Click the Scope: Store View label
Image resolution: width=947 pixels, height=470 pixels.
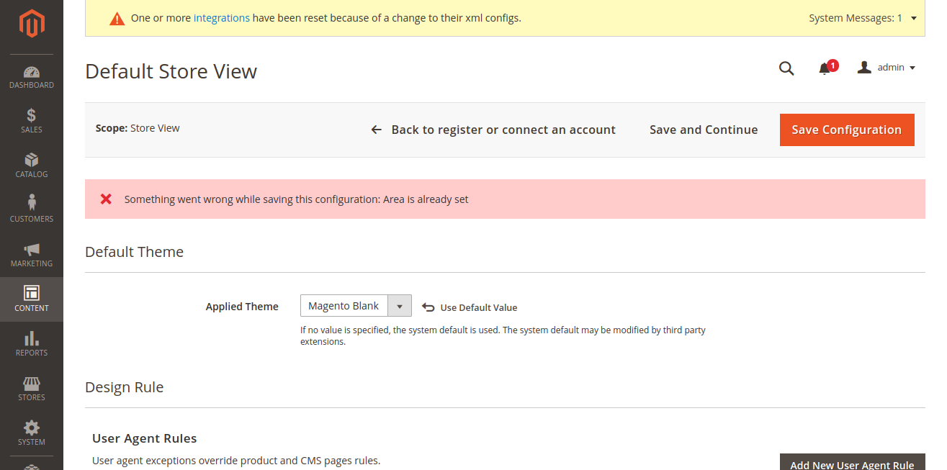[138, 128]
